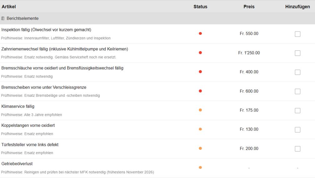Click red status dot for Inspektion fällig

pos(200,33)
